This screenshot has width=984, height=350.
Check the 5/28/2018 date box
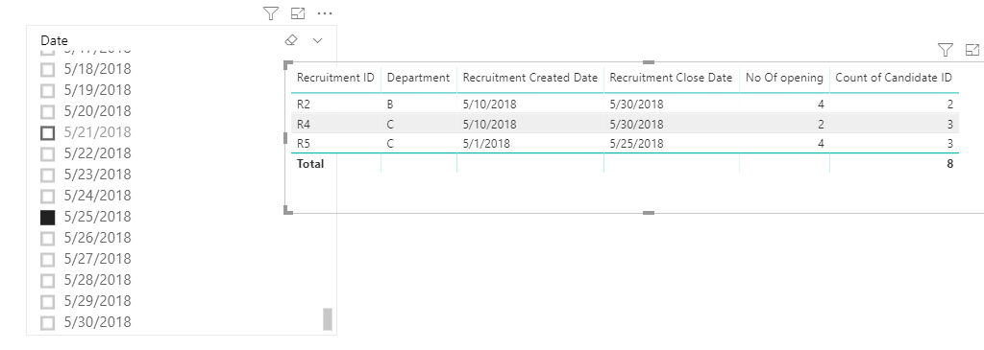(48, 280)
